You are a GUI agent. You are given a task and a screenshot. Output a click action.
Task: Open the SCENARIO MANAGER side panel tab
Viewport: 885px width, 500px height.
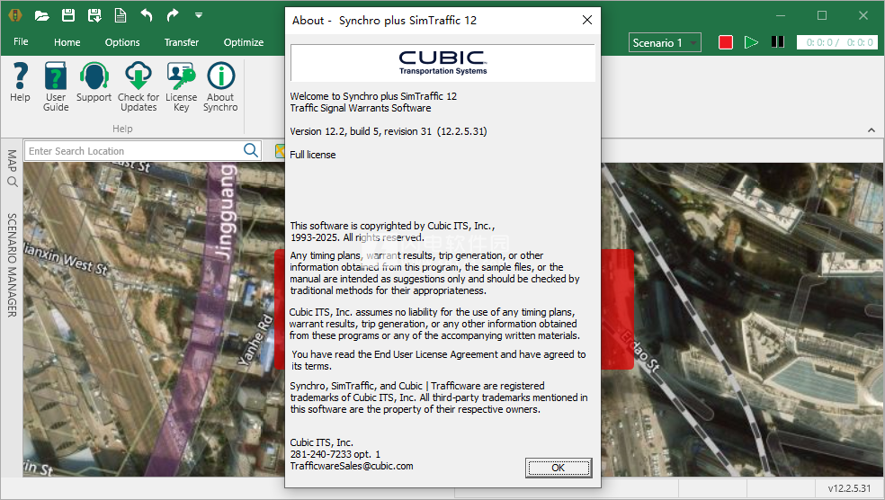12,264
